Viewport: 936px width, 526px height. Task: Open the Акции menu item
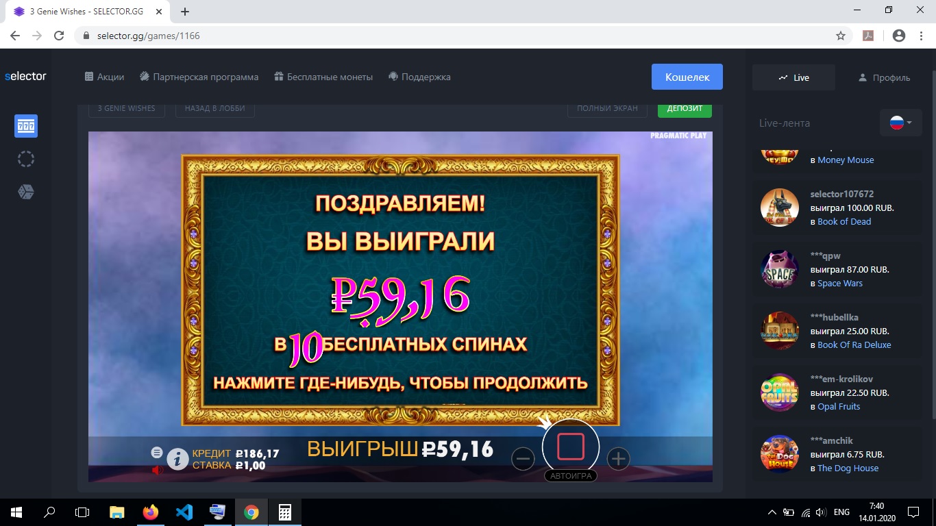click(x=104, y=77)
